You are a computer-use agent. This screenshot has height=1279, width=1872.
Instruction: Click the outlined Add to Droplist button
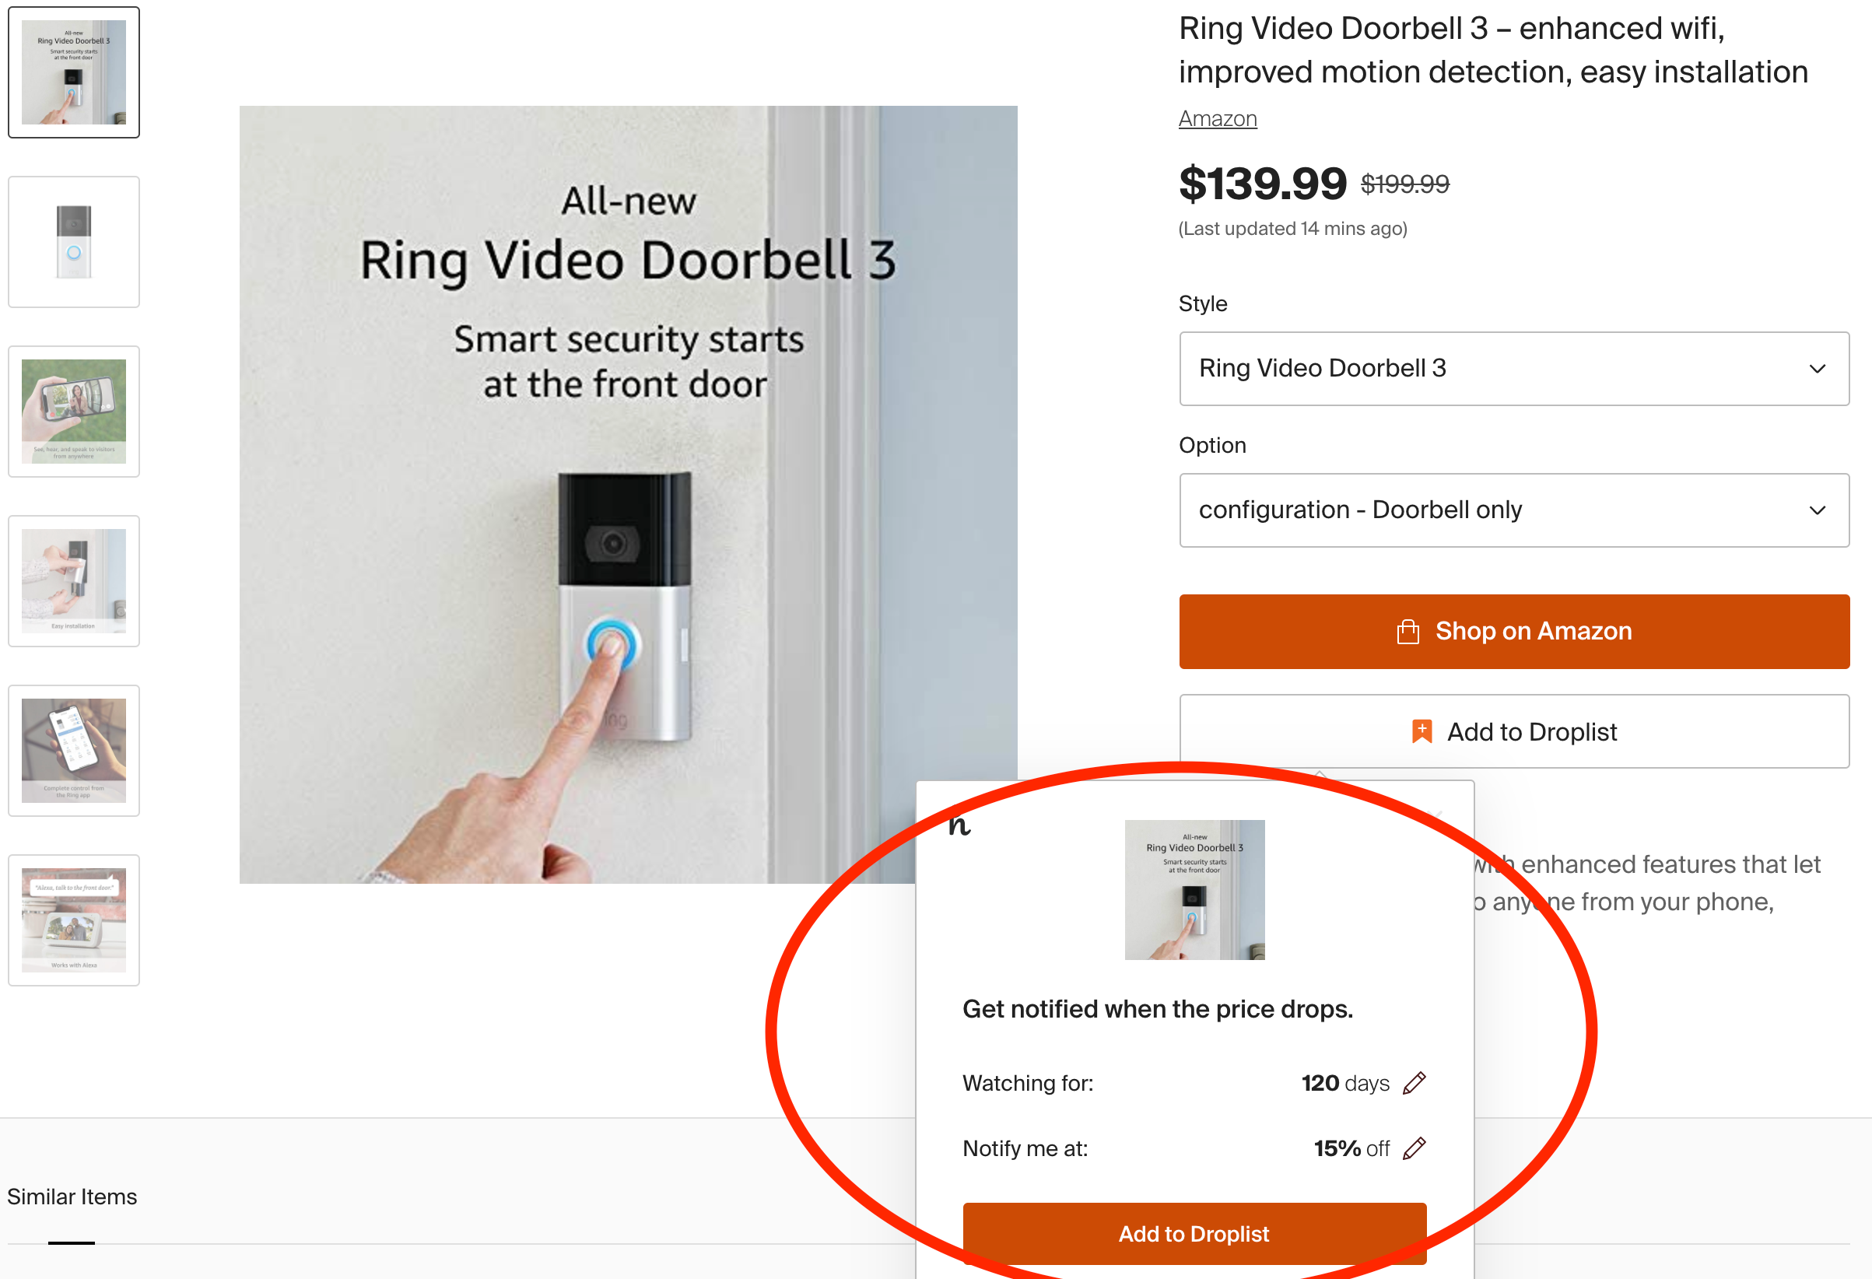coord(1513,731)
